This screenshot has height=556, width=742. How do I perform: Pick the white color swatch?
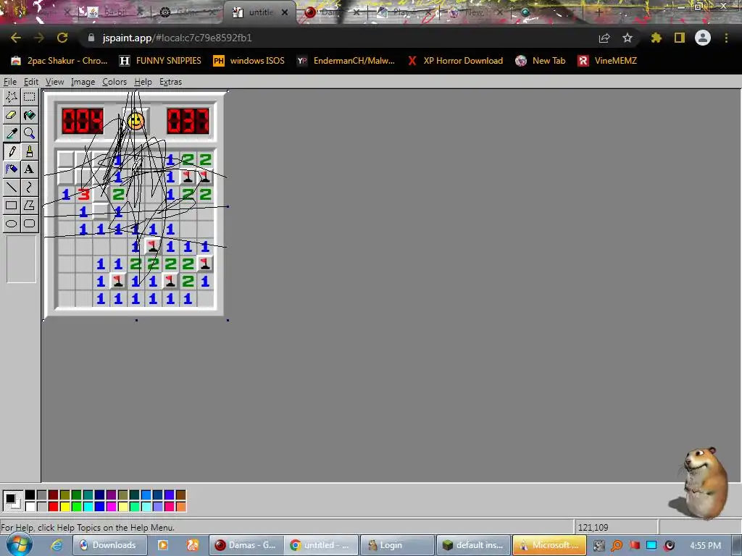point(30,507)
